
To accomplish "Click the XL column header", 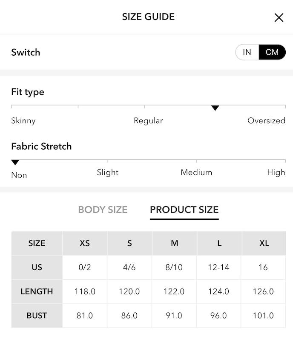I will tap(264, 243).
